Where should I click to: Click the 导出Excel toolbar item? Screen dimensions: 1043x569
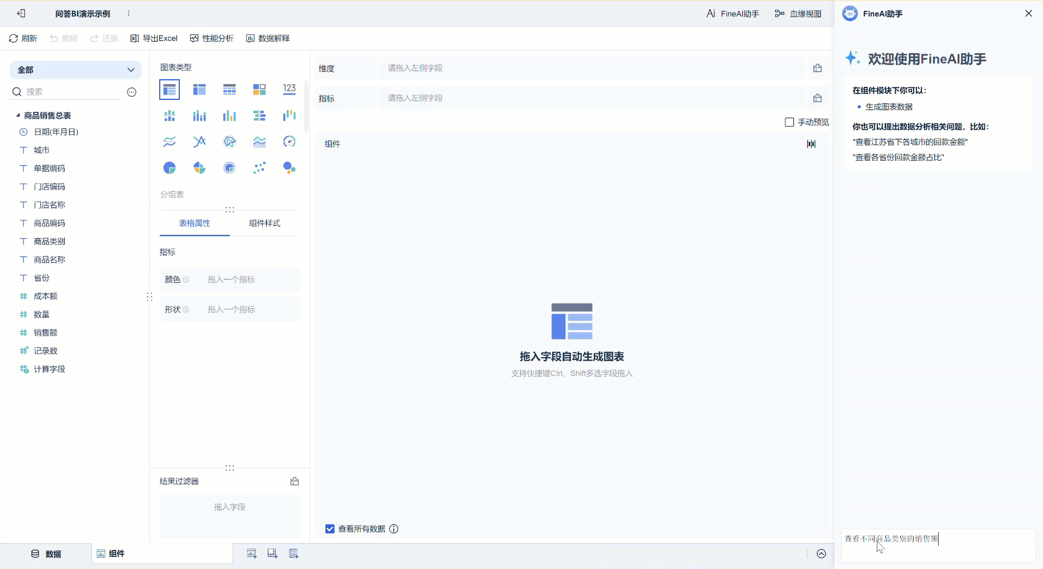coord(154,38)
